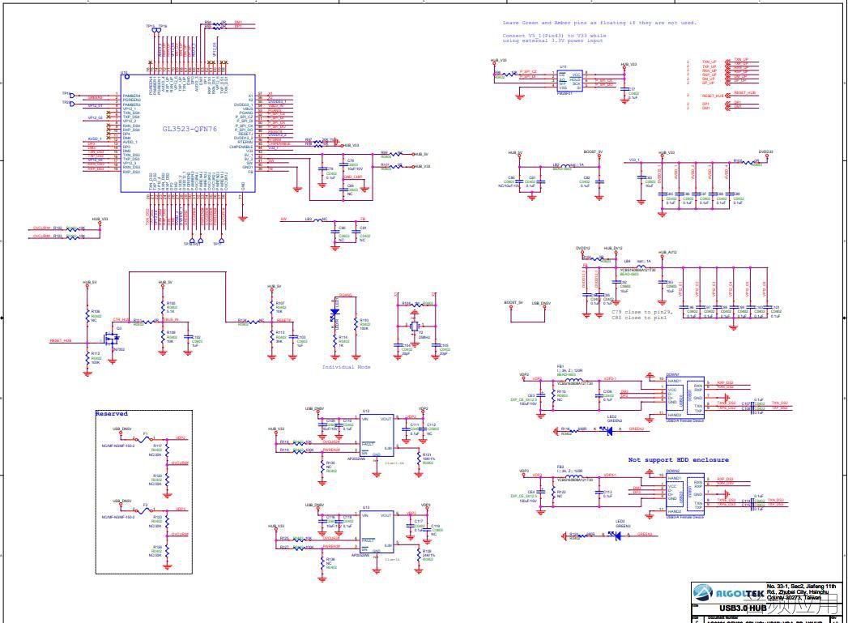Click 'Not support HDD enclosure' note
The height and width of the screenshot is (623, 848).
point(678,459)
